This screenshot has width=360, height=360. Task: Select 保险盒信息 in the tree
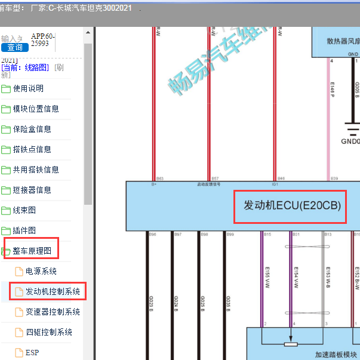[x=32, y=129]
